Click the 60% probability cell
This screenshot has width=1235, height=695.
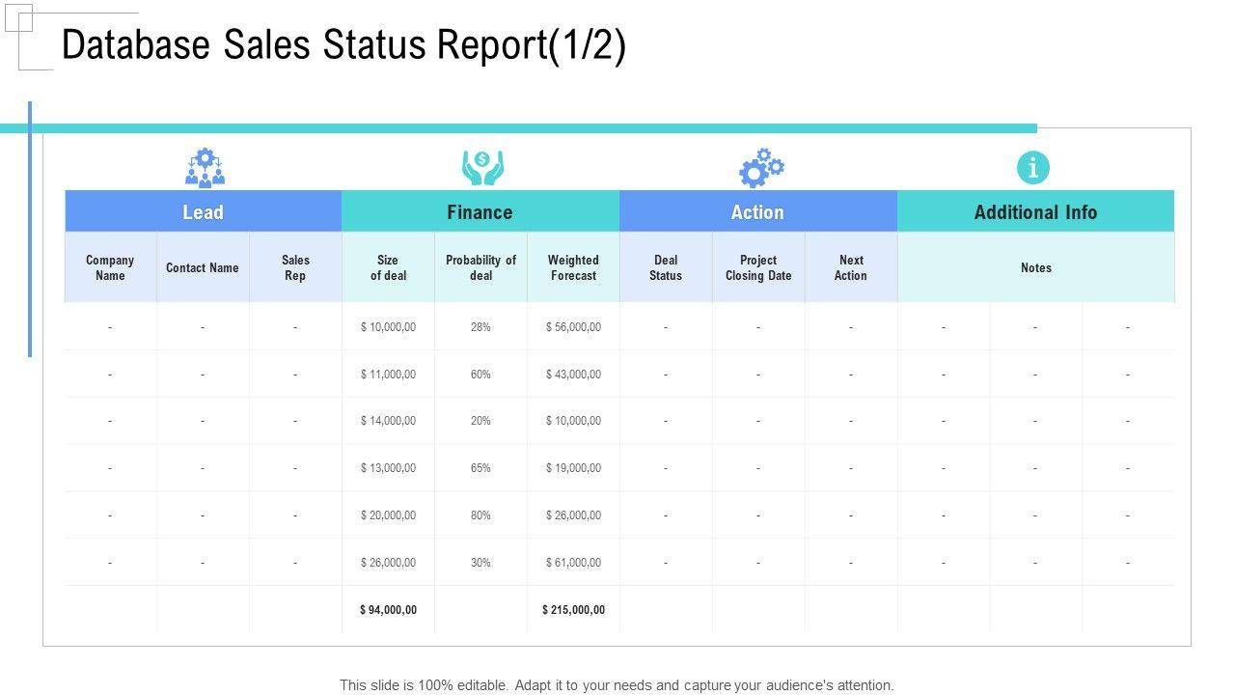tap(480, 375)
